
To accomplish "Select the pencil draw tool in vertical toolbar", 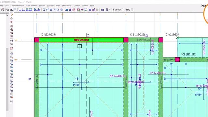I will pyautogui.click(x=12, y=15).
